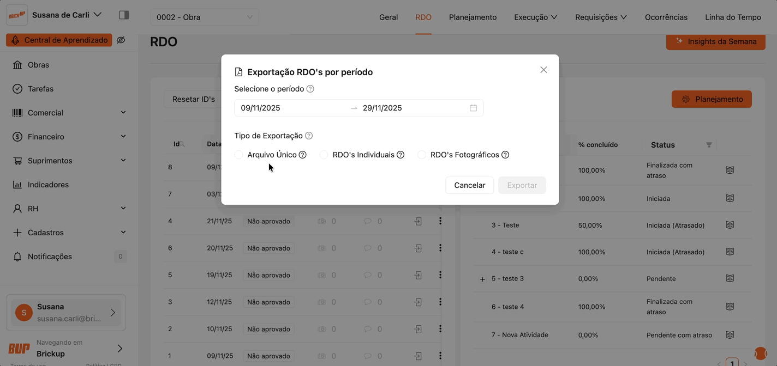Expand the Execução menu dropdown
777x366 pixels.
[535, 17]
